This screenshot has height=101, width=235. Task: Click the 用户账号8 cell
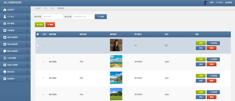point(138,62)
